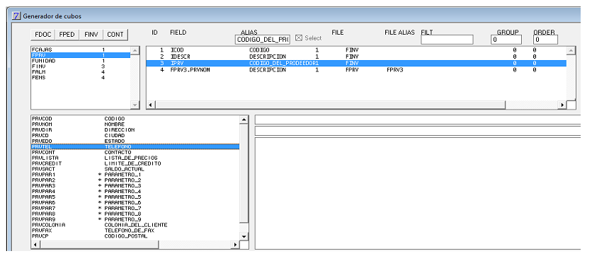
Task: Click field grid horizontal scroll right arrow
Action: 562,105
